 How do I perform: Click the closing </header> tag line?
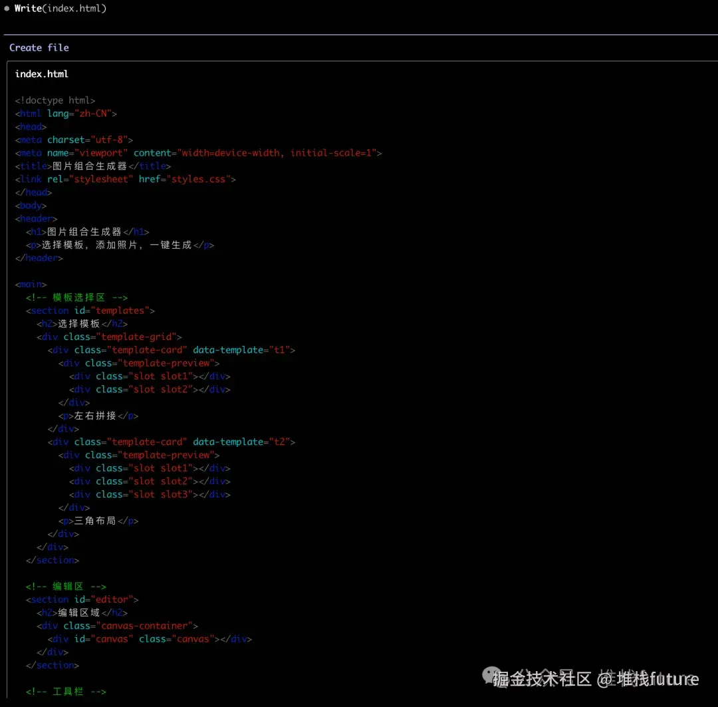(39, 258)
